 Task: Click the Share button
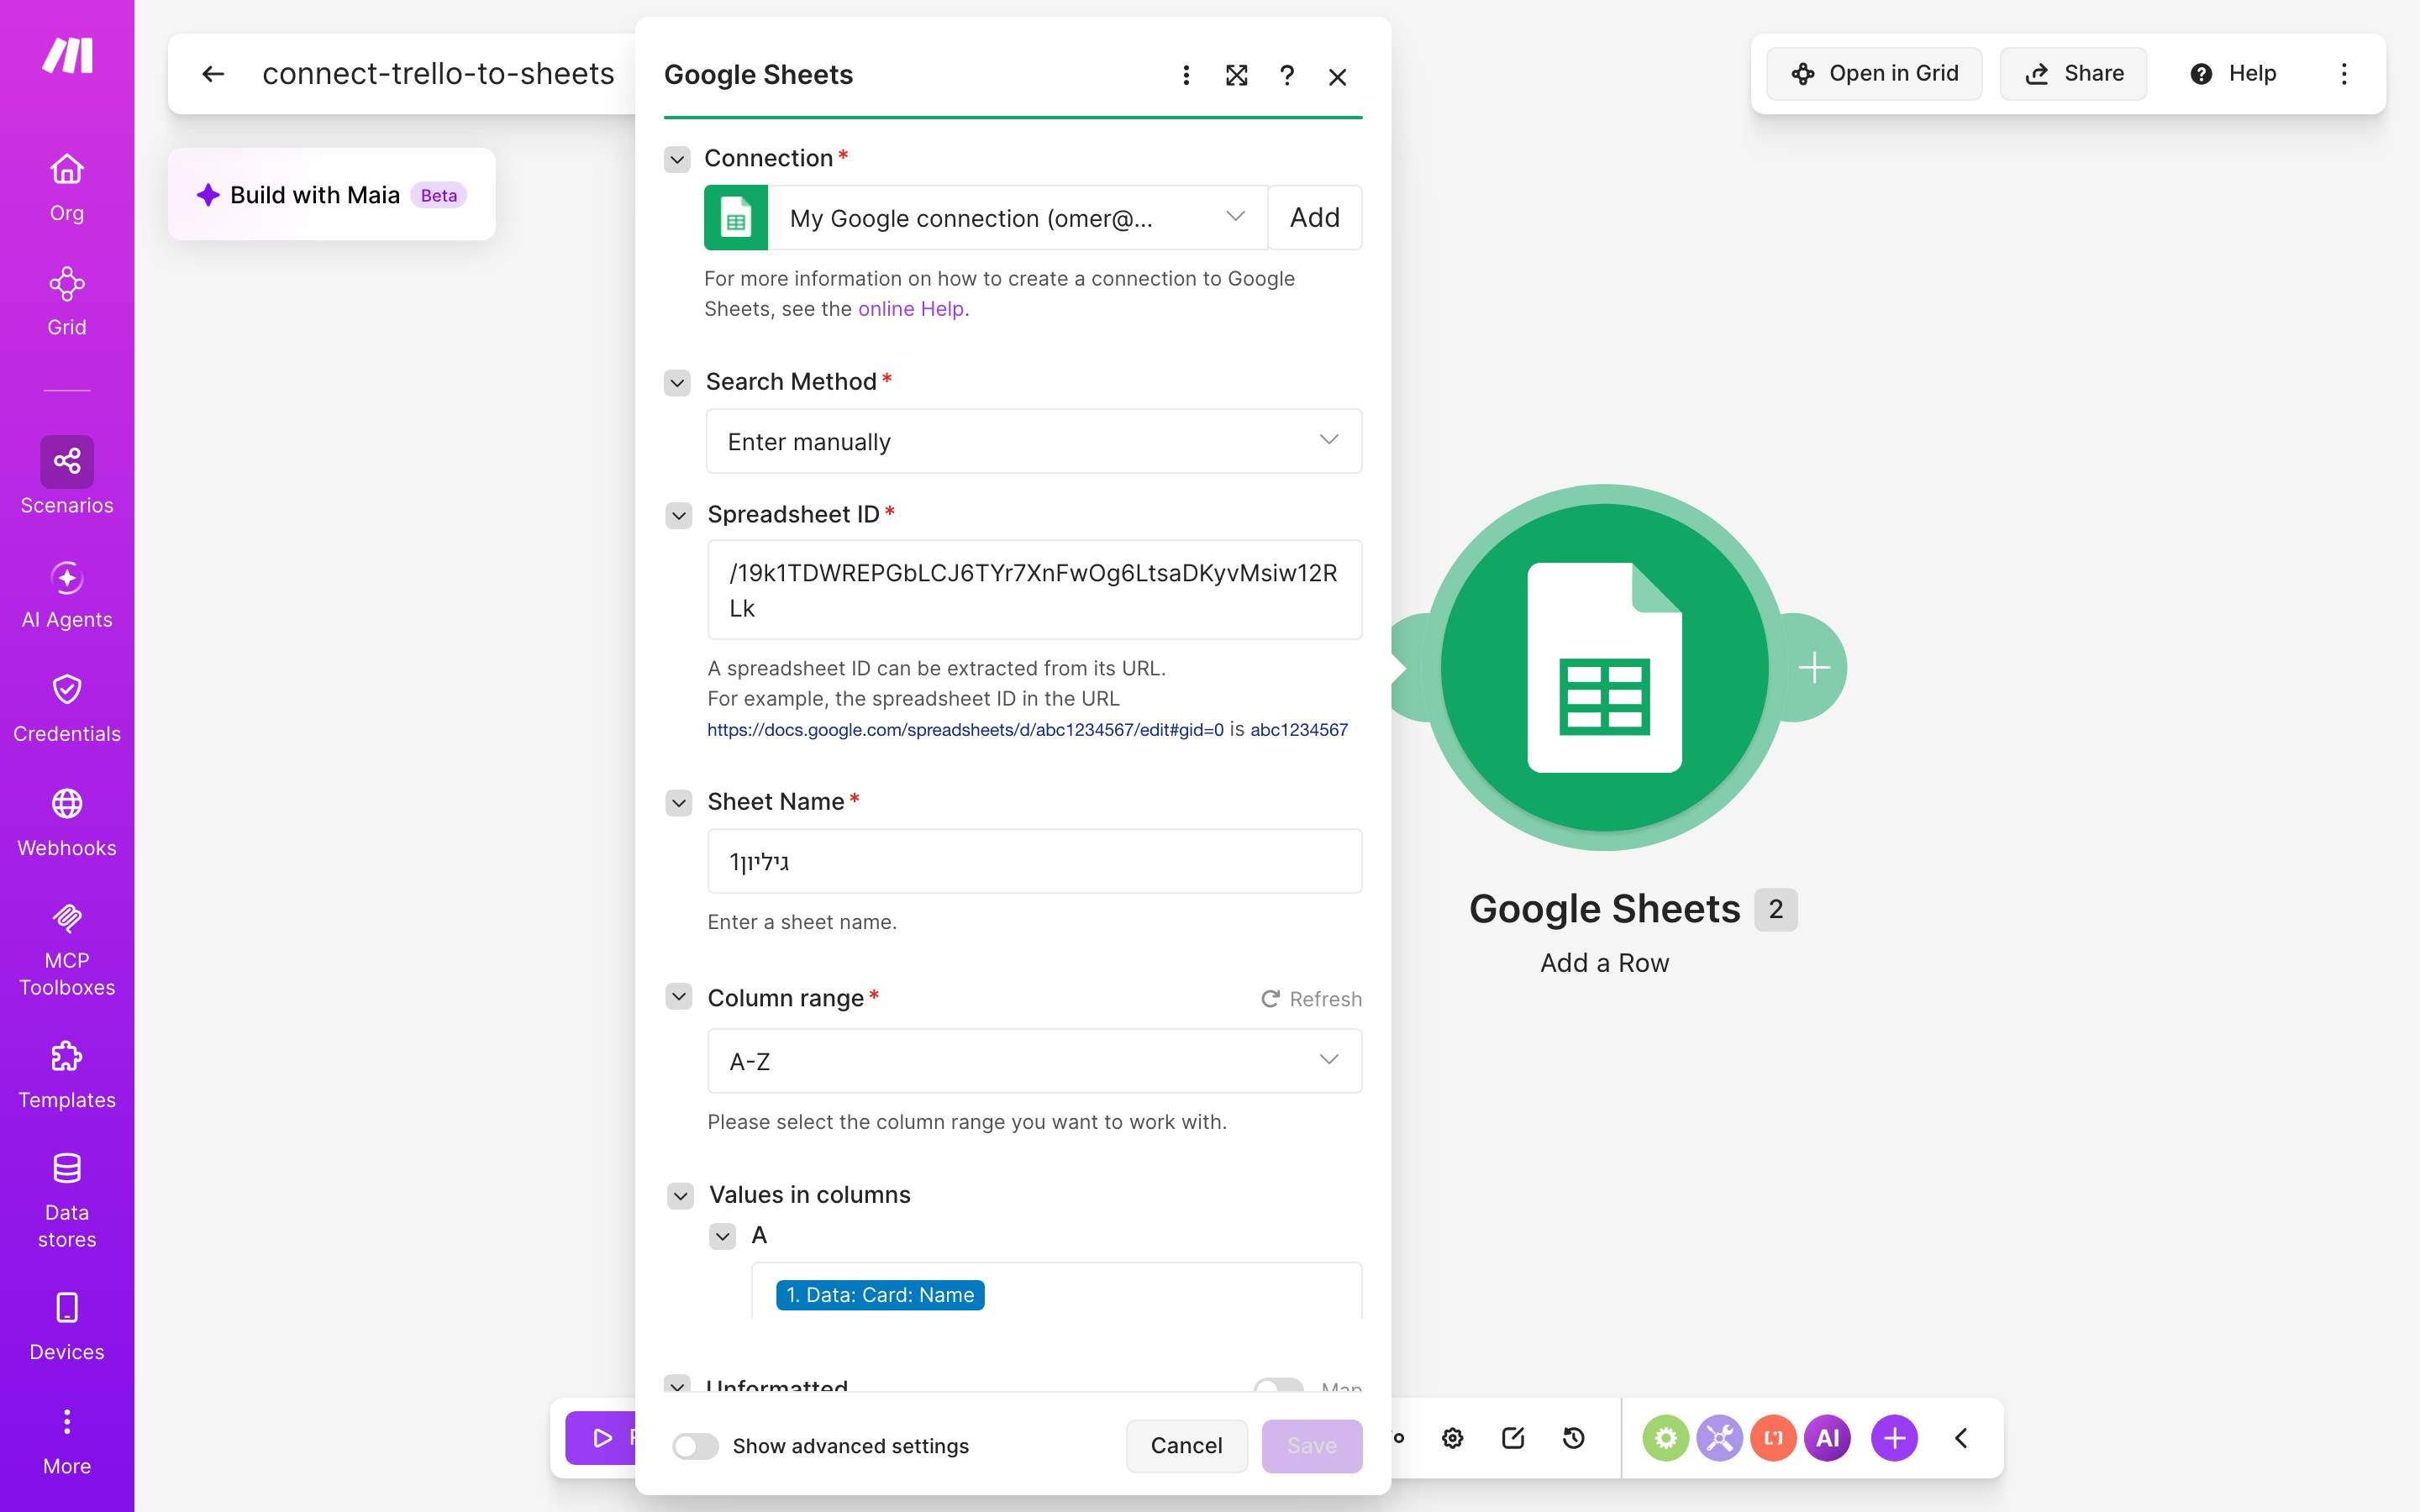(2073, 73)
